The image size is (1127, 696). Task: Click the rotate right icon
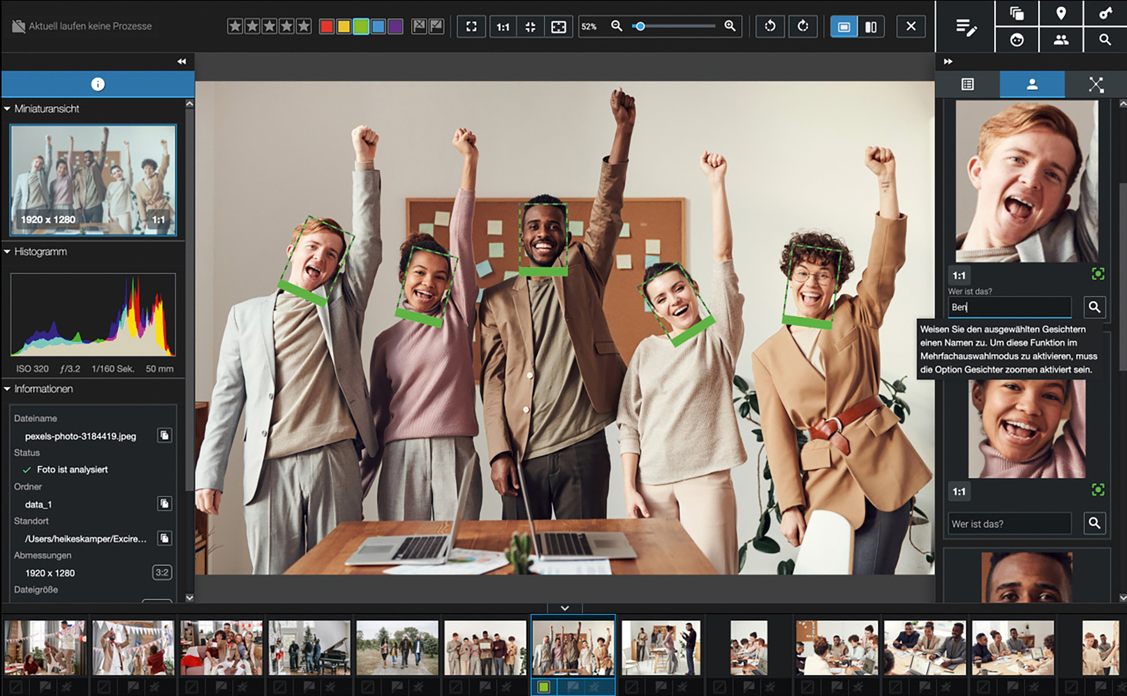pyautogui.click(x=802, y=26)
